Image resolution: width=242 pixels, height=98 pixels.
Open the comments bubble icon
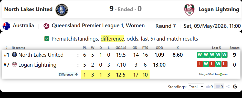[x=218, y=87]
